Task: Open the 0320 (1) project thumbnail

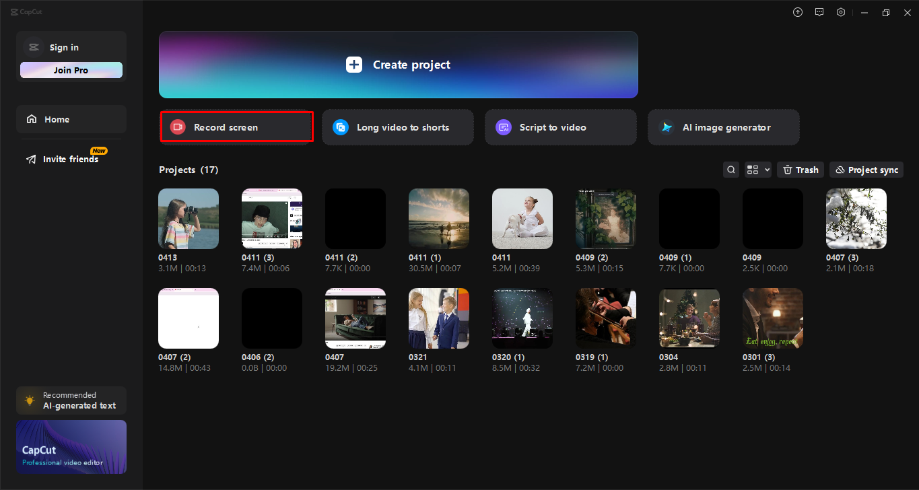Action: (x=522, y=318)
